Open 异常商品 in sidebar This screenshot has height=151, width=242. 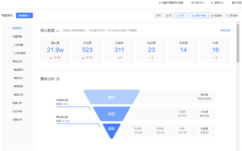point(19,86)
